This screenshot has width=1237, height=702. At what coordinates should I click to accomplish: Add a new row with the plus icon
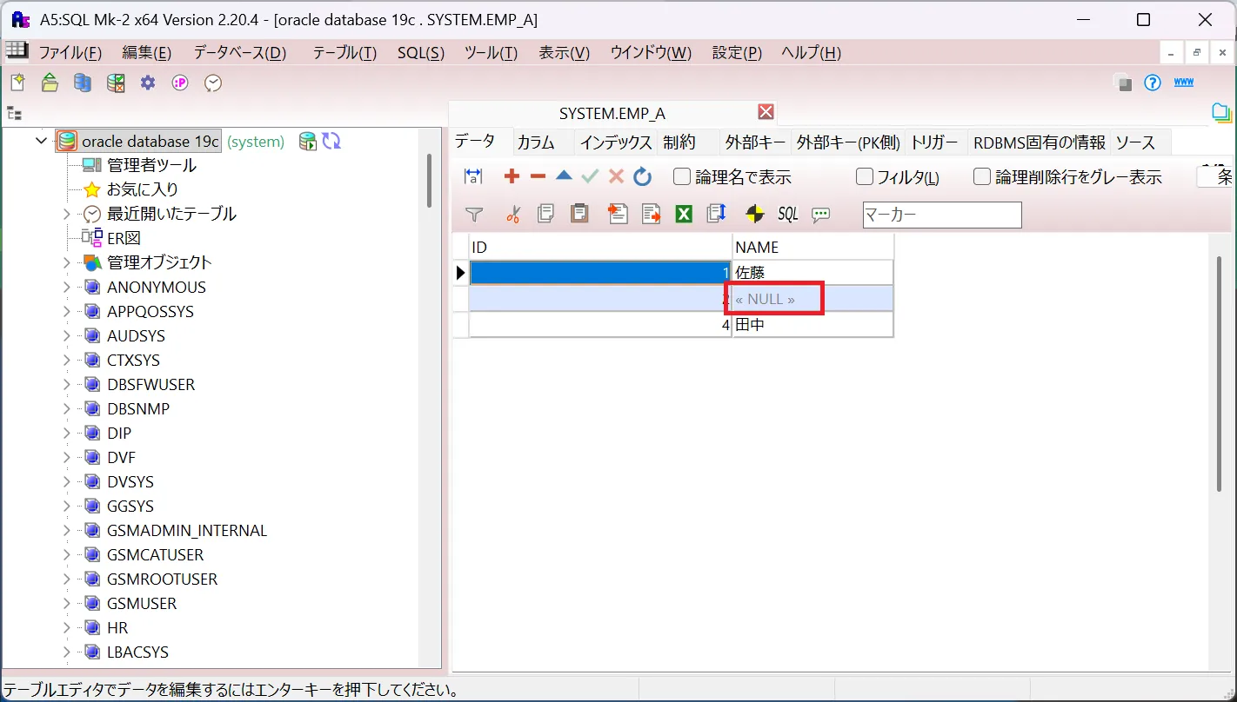coord(512,176)
